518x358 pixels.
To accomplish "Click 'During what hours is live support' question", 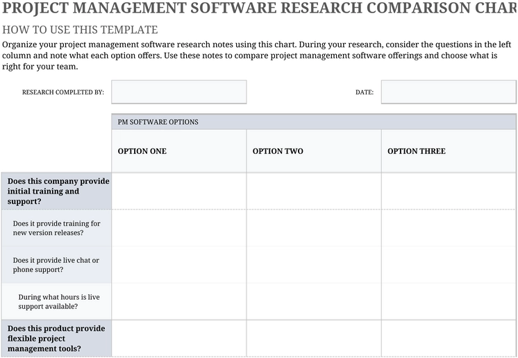I will click(x=56, y=302).
